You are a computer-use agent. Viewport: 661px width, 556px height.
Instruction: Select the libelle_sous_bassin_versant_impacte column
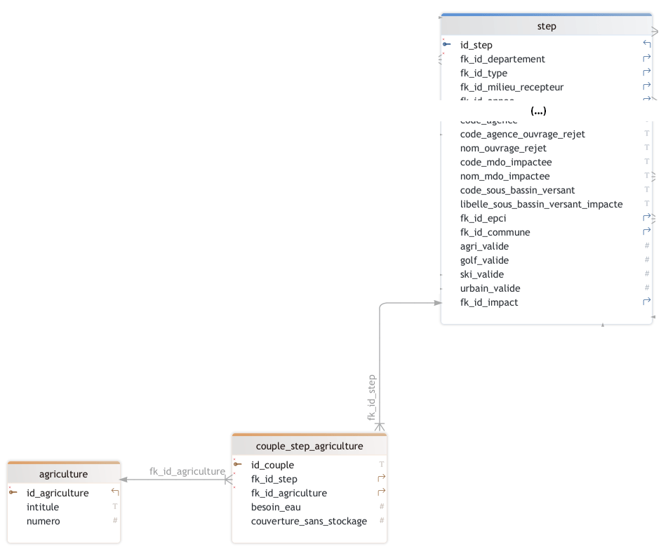point(541,204)
